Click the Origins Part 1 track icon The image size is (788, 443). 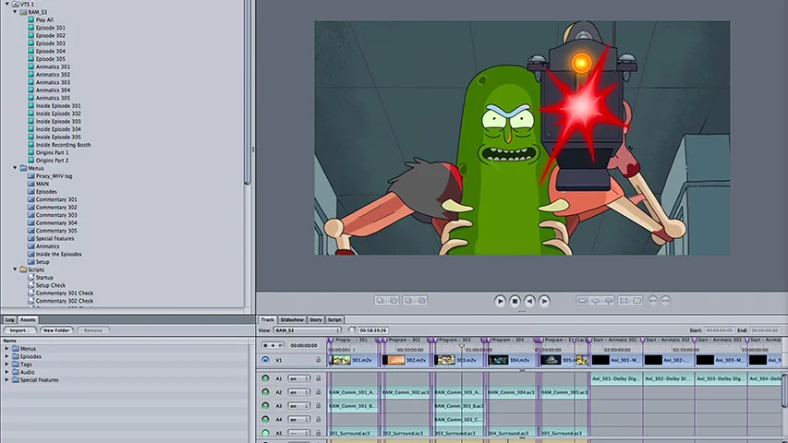pyautogui.click(x=31, y=152)
